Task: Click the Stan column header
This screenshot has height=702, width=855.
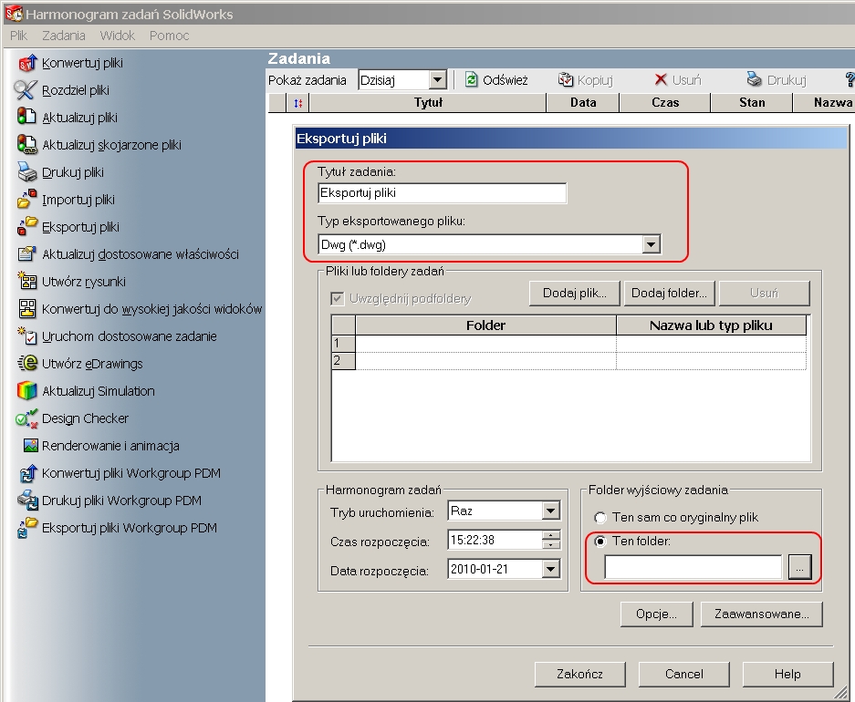Action: pos(752,103)
